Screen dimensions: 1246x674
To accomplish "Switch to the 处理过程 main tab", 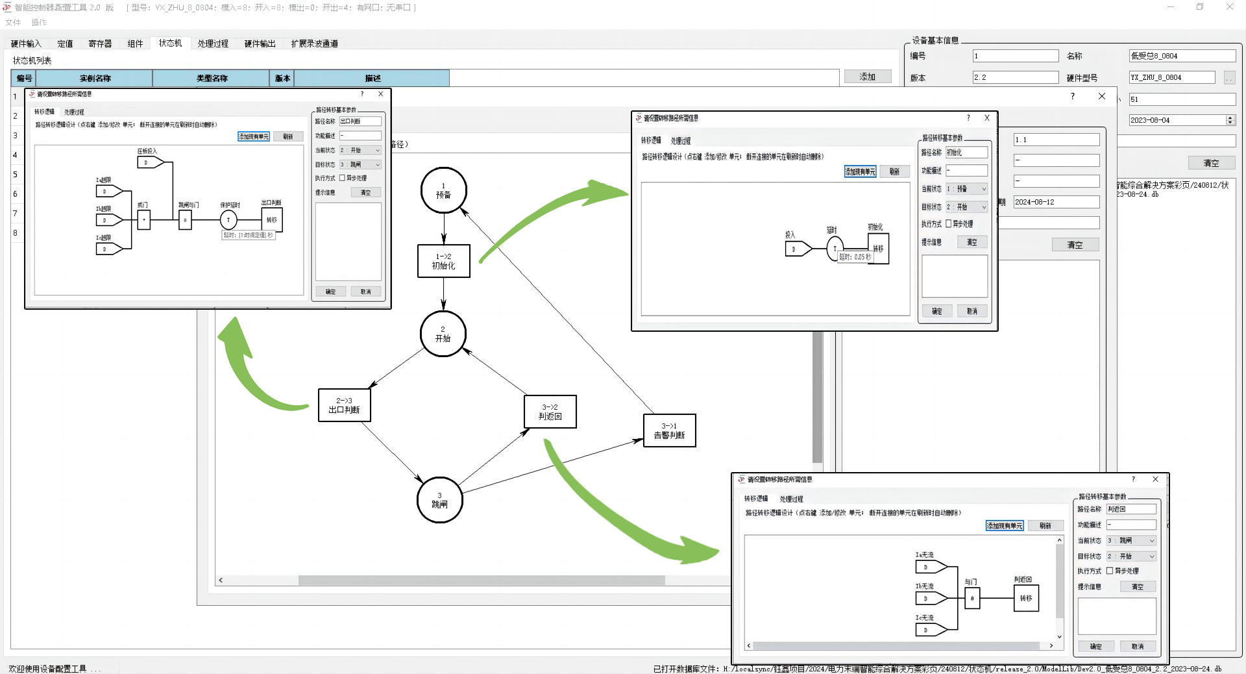I will point(213,44).
